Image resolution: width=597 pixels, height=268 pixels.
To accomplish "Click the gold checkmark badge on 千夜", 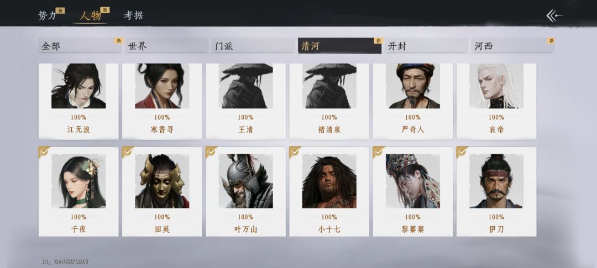I will (x=44, y=152).
